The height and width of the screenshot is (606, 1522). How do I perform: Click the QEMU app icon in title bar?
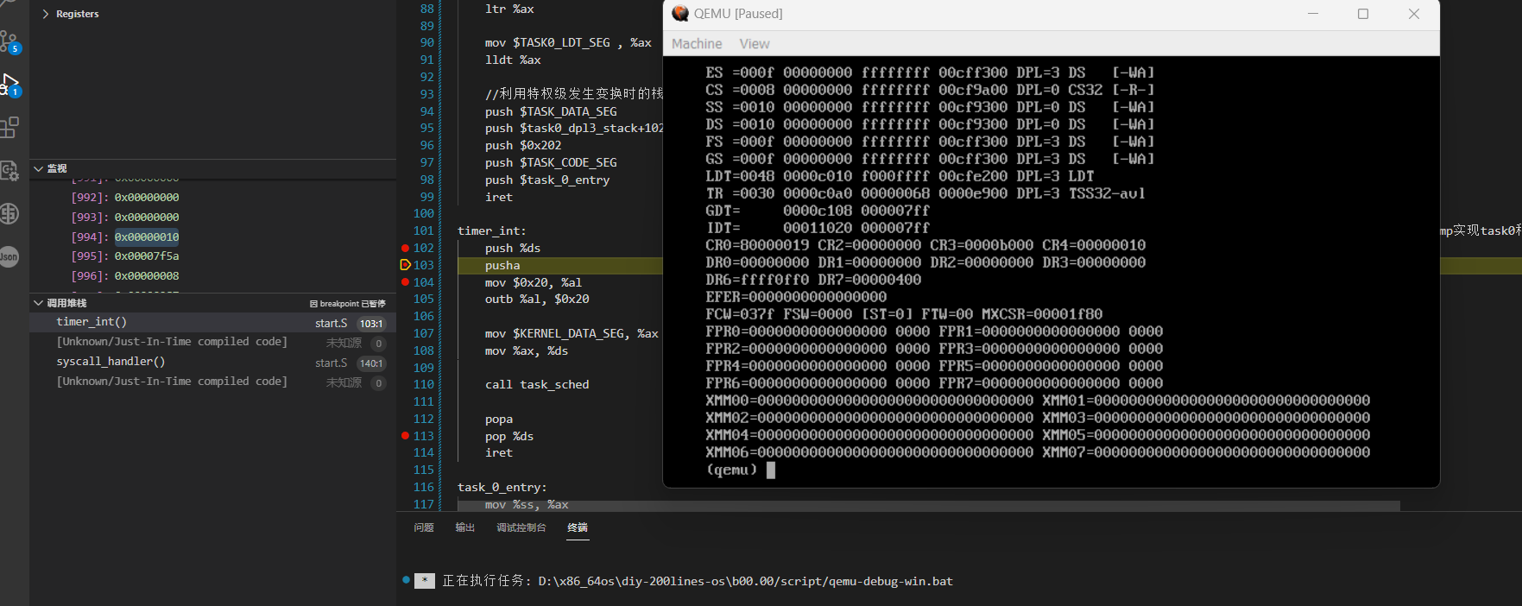coord(680,14)
